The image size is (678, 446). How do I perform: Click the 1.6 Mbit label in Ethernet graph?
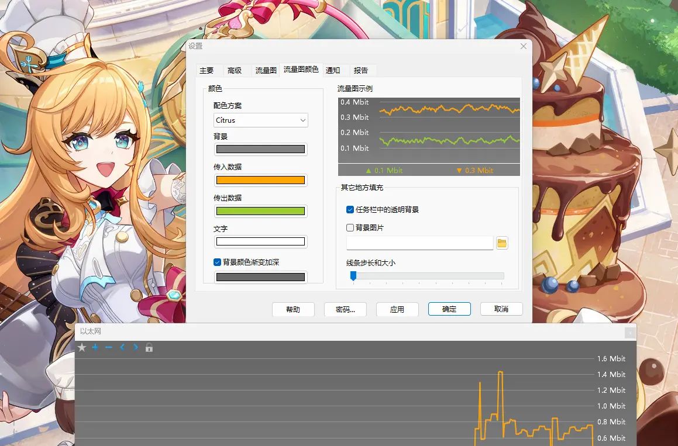click(x=611, y=359)
